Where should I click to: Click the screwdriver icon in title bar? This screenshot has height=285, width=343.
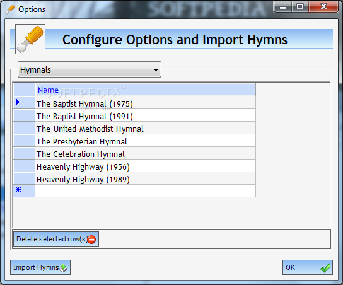tap(10, 9)
